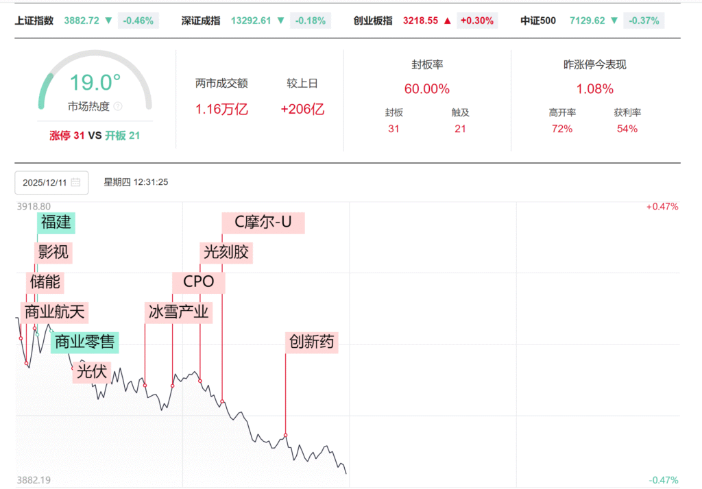
Task: Click the 光伏 sector label
Action: (x=92, y=372)
